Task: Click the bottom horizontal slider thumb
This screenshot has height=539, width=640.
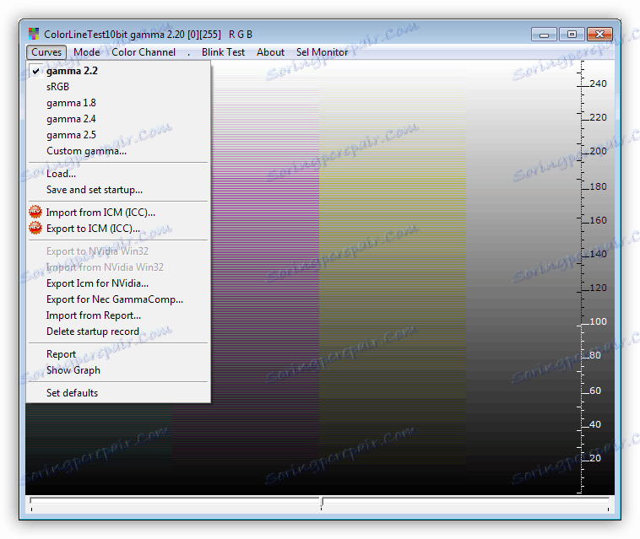Action: point(322,502)
